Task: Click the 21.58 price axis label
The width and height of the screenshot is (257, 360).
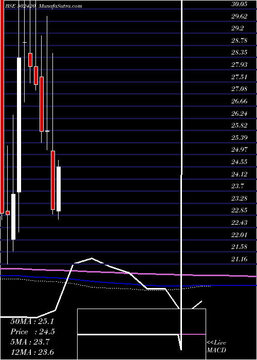Action: (x=239, y=246)
